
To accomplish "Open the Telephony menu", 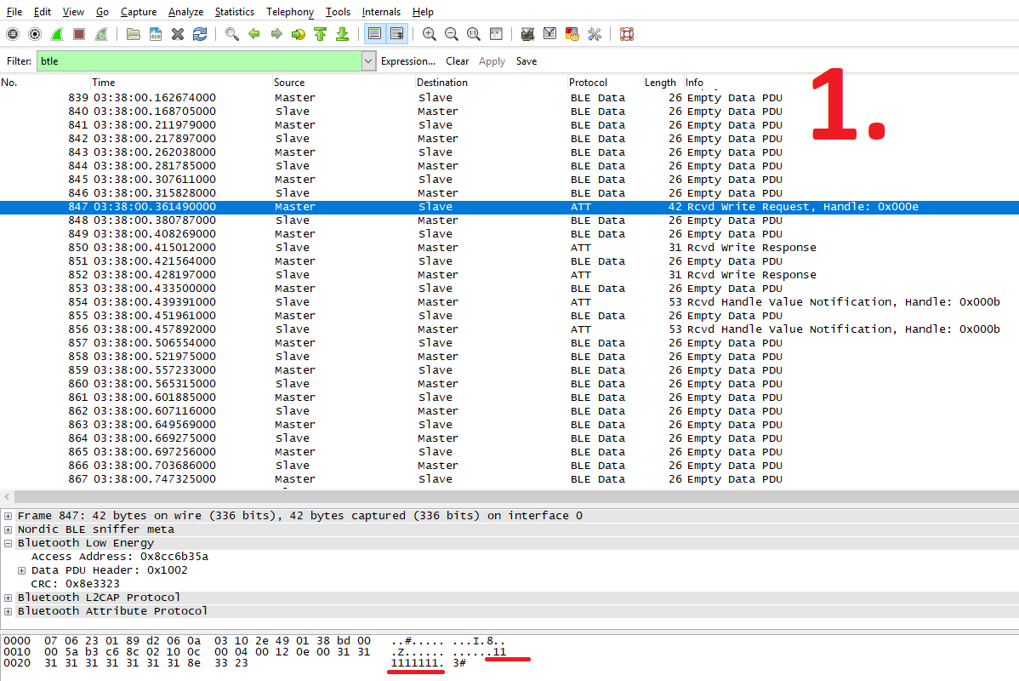I will point(290,12).
